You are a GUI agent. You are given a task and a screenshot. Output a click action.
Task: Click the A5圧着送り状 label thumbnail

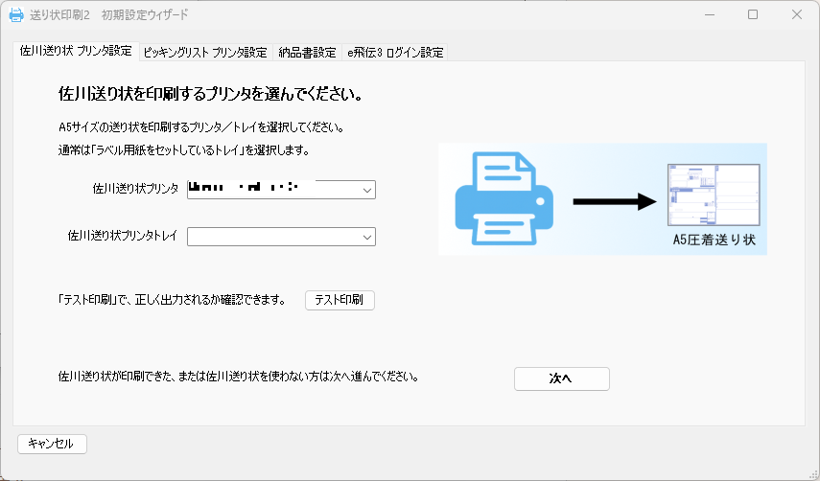tap(714, 195)
